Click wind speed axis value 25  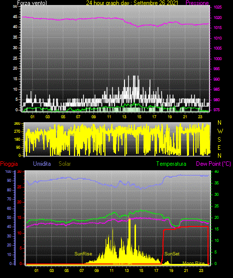pyautogui.click(x=15, y=58)
